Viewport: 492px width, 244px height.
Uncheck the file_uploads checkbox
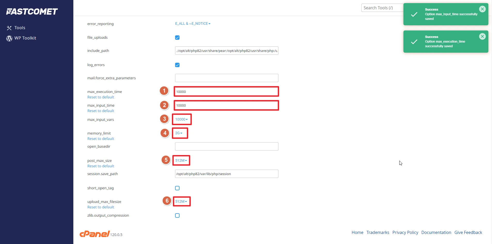click(177, 37)
